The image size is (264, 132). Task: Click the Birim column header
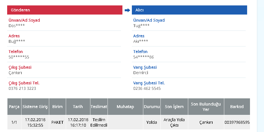[57, 107]
